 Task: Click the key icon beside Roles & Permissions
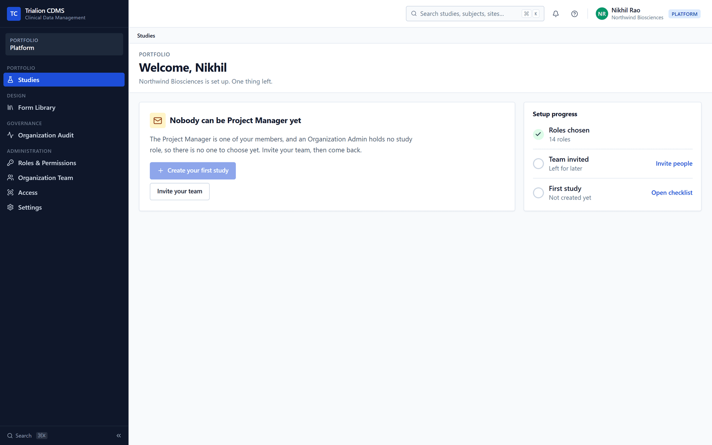[10, 163]
